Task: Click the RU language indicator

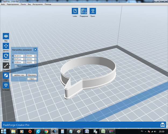Action: (142, 131)
